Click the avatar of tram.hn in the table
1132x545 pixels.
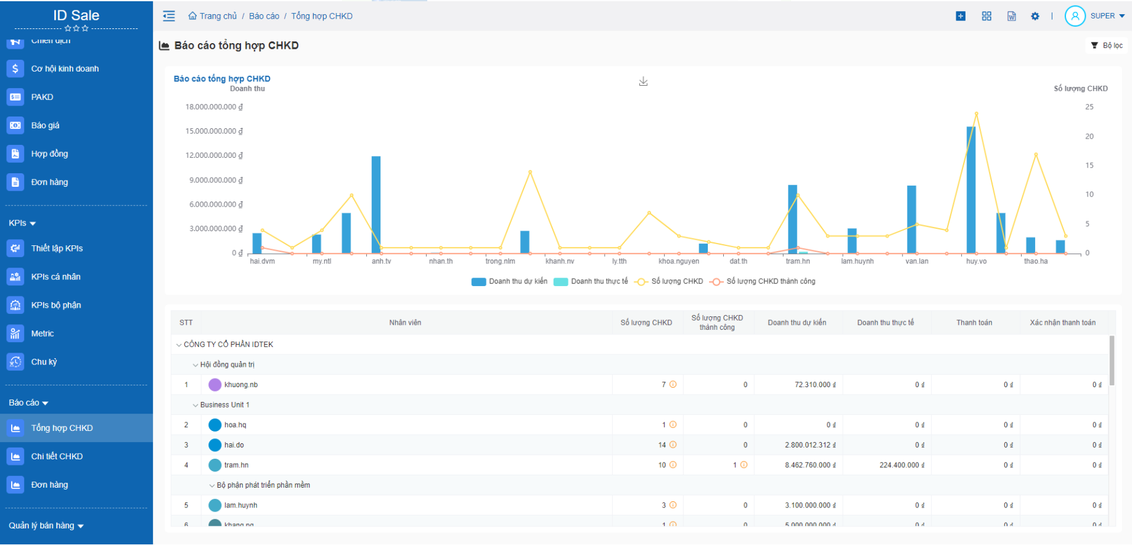pos(215,465)
